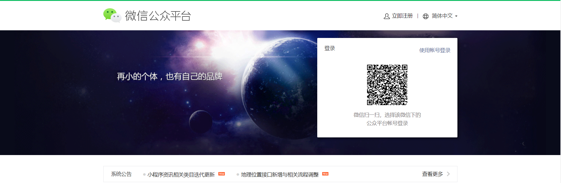Click the green WeChat chat-bubble logo

point(112,15)
